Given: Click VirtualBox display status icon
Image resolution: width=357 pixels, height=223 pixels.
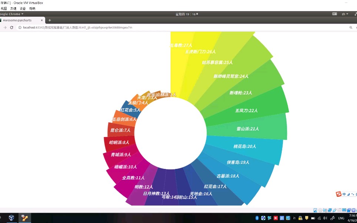Looking at the screenshot, I should tap(344, 210).
